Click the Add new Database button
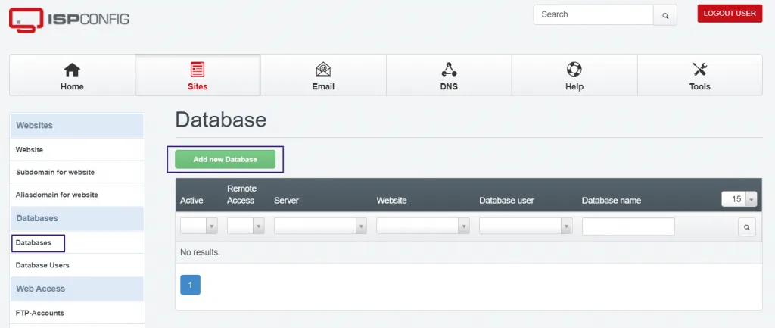This screenshot has height=328, width=775. coord(225,159)
